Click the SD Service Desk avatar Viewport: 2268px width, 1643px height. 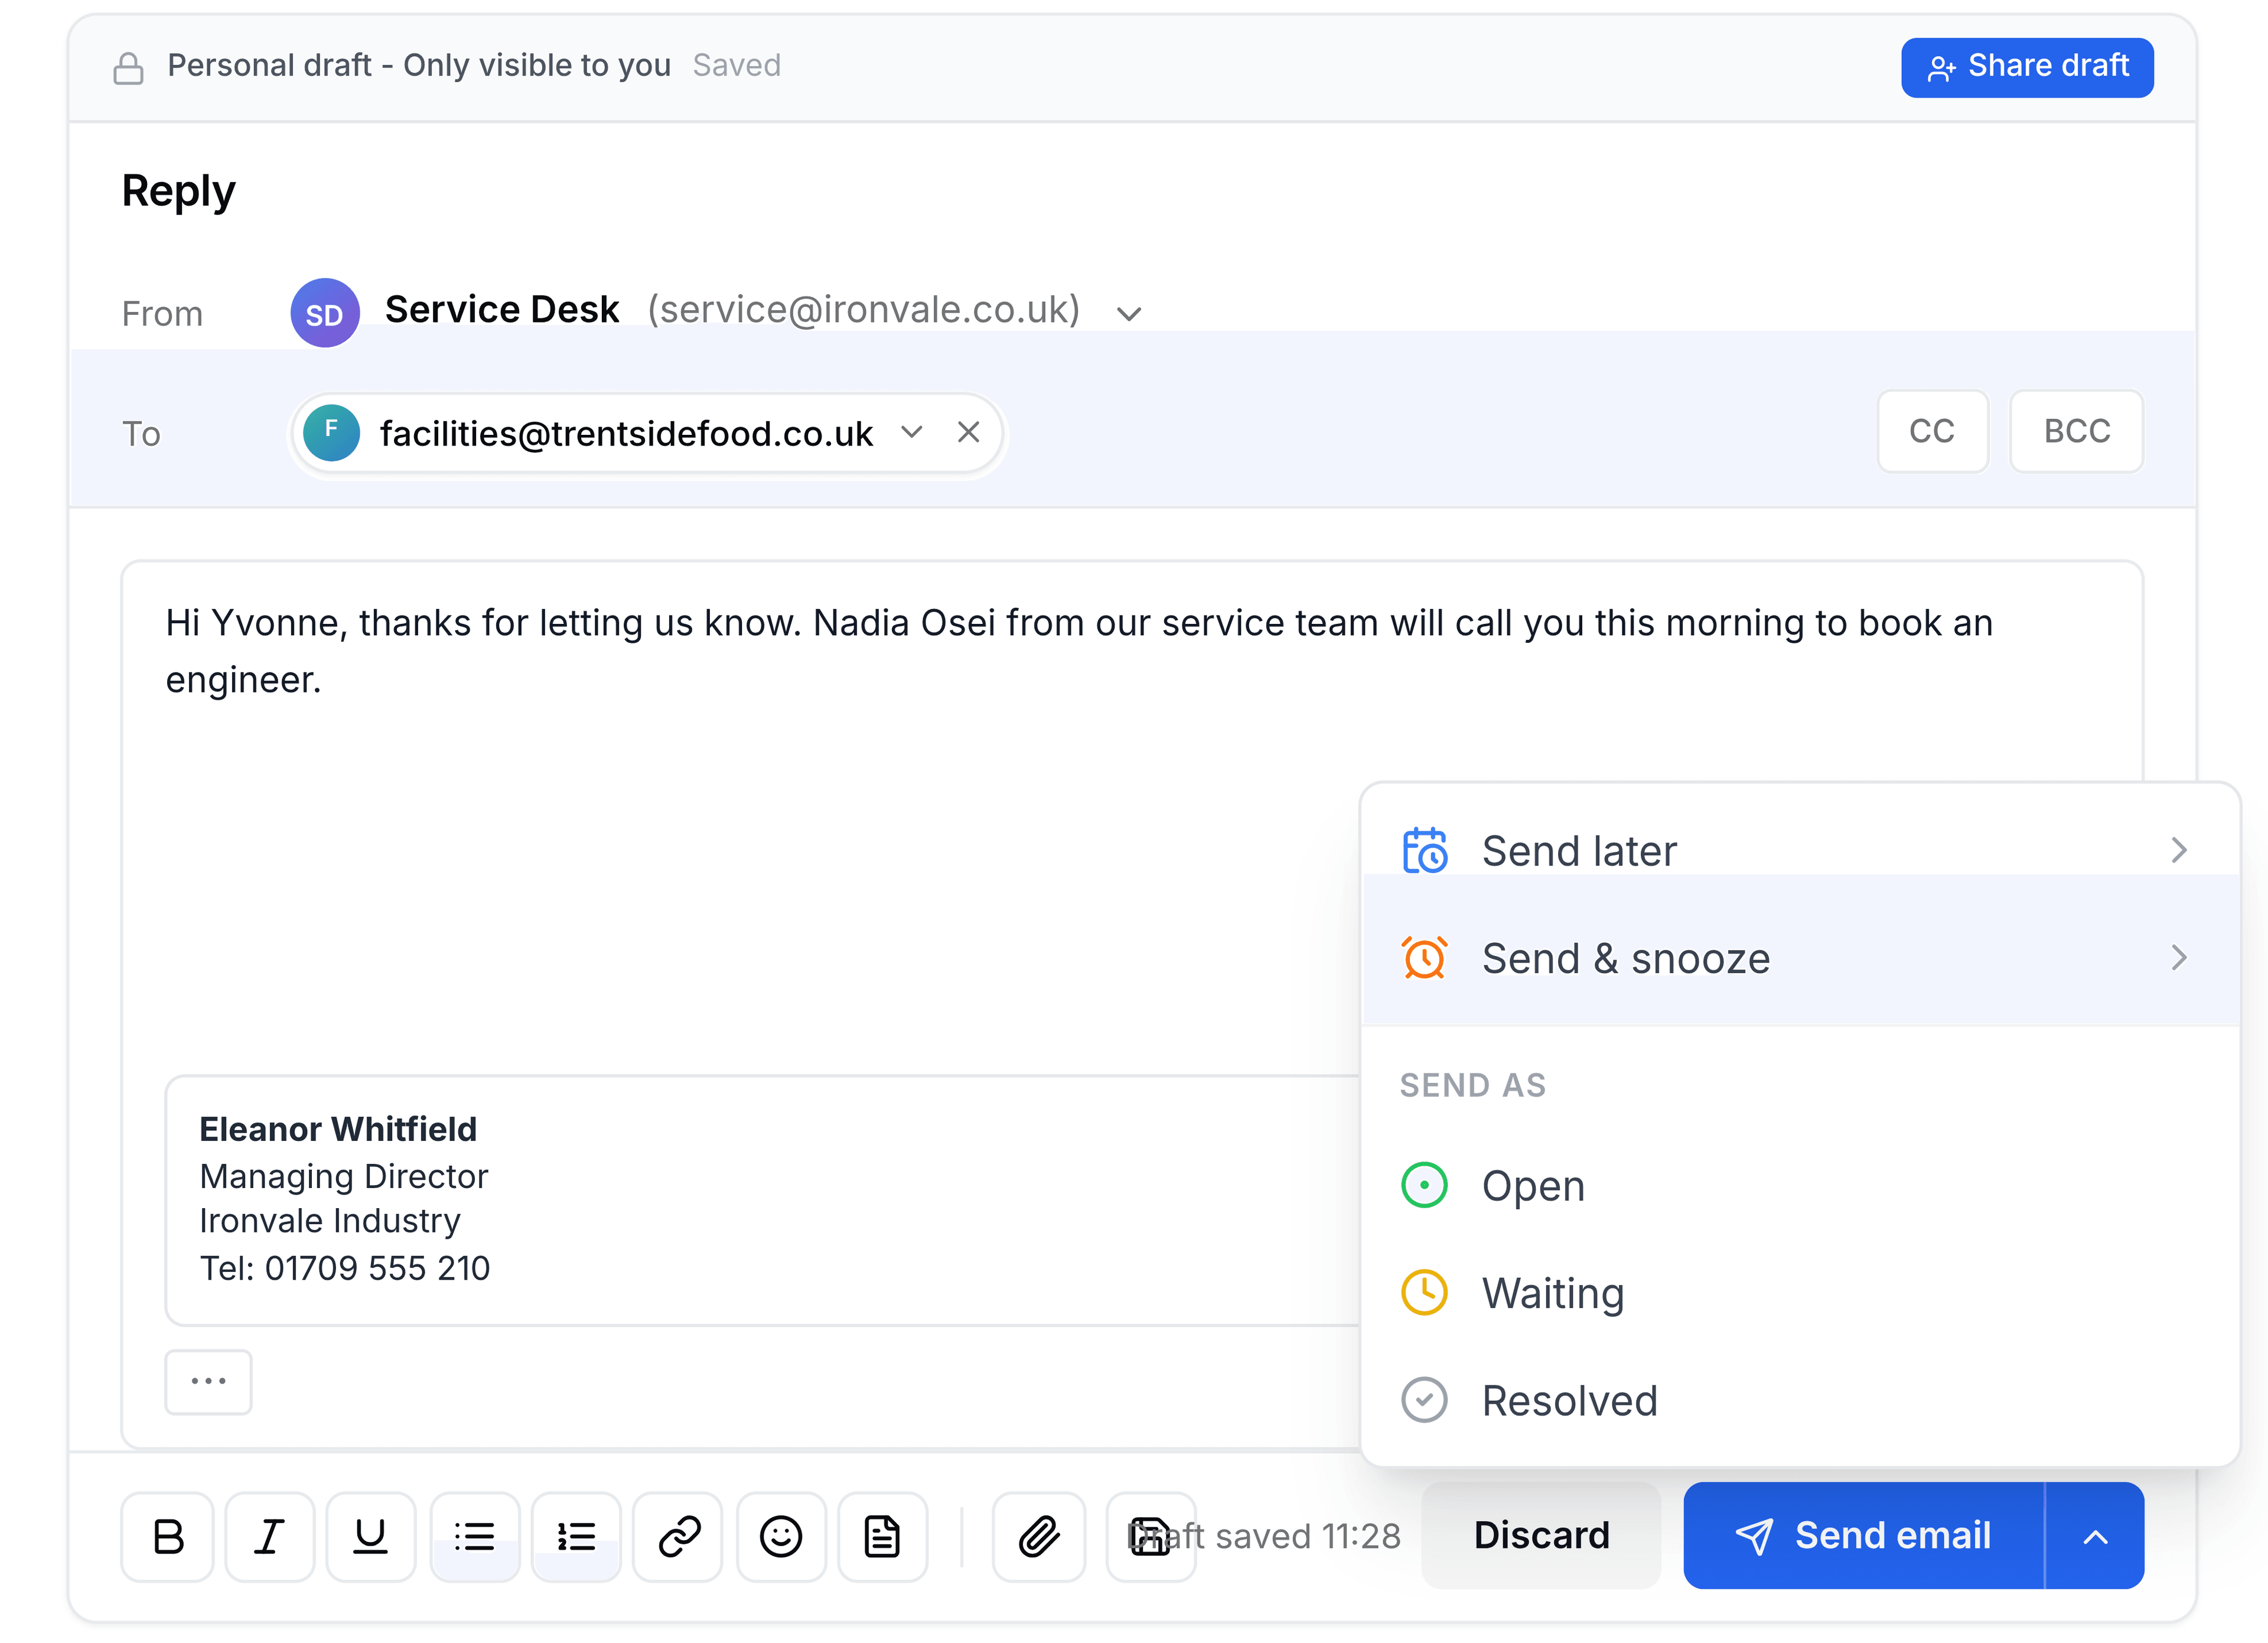[x=325, y=313]
